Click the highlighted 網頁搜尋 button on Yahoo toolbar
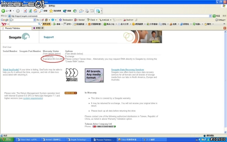This screenshot has width=227, height=142. (x=46, y=24)
